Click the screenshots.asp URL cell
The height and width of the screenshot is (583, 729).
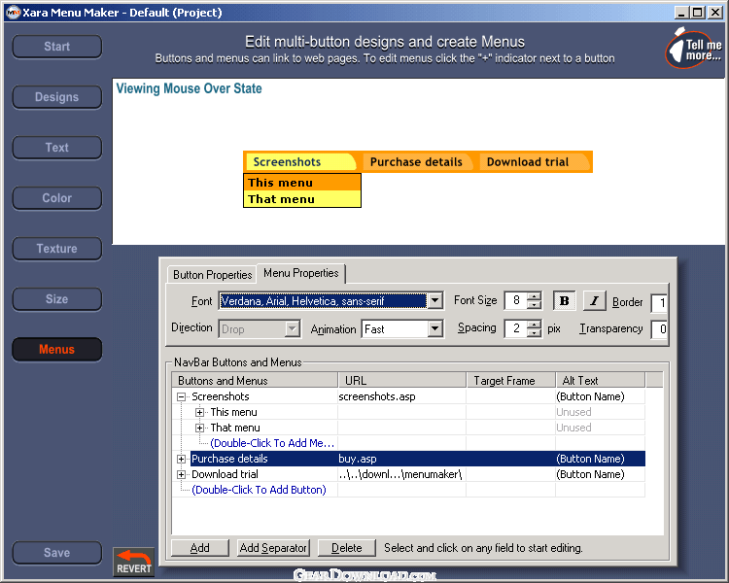coord(401,396)
